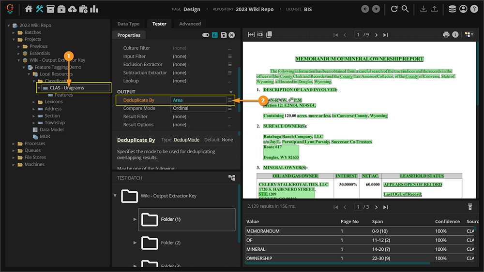The image size is (484, 272).
Task: Toggle the switch in Properties header
Action: tap(206, 35)
